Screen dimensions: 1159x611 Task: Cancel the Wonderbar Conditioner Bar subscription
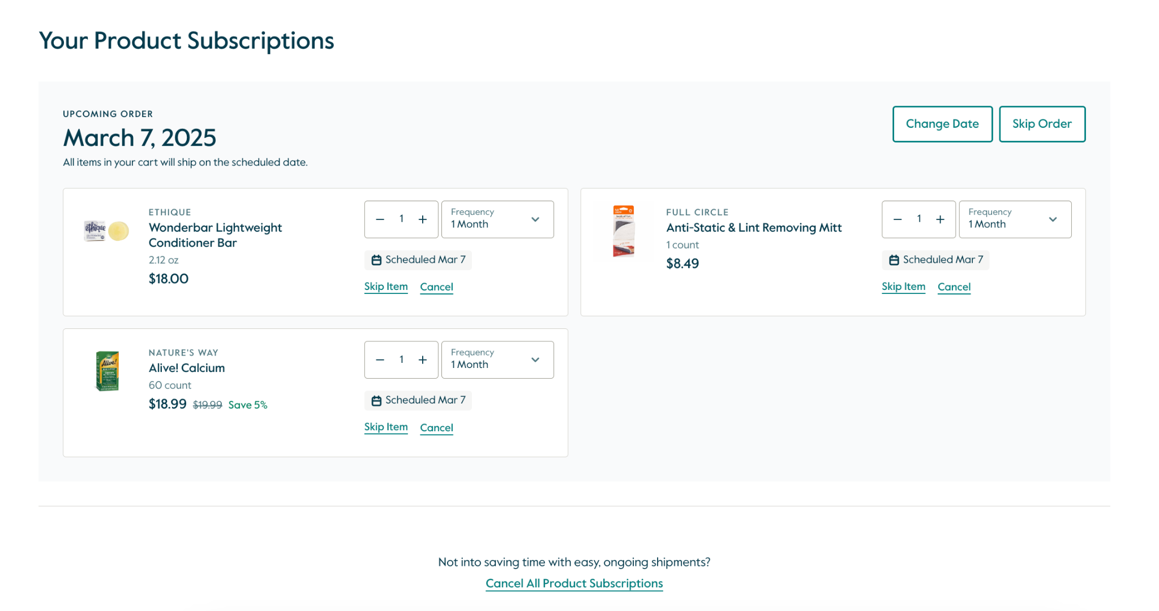click(x=436, y=287)
